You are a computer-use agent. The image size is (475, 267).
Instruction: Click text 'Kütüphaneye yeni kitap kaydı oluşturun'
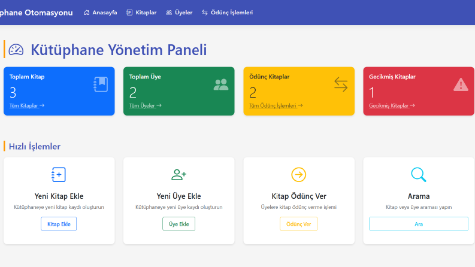59,207
